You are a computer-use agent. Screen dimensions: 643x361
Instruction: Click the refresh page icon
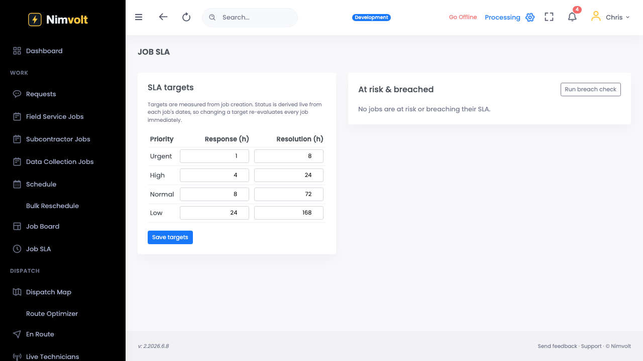[186, 17]
